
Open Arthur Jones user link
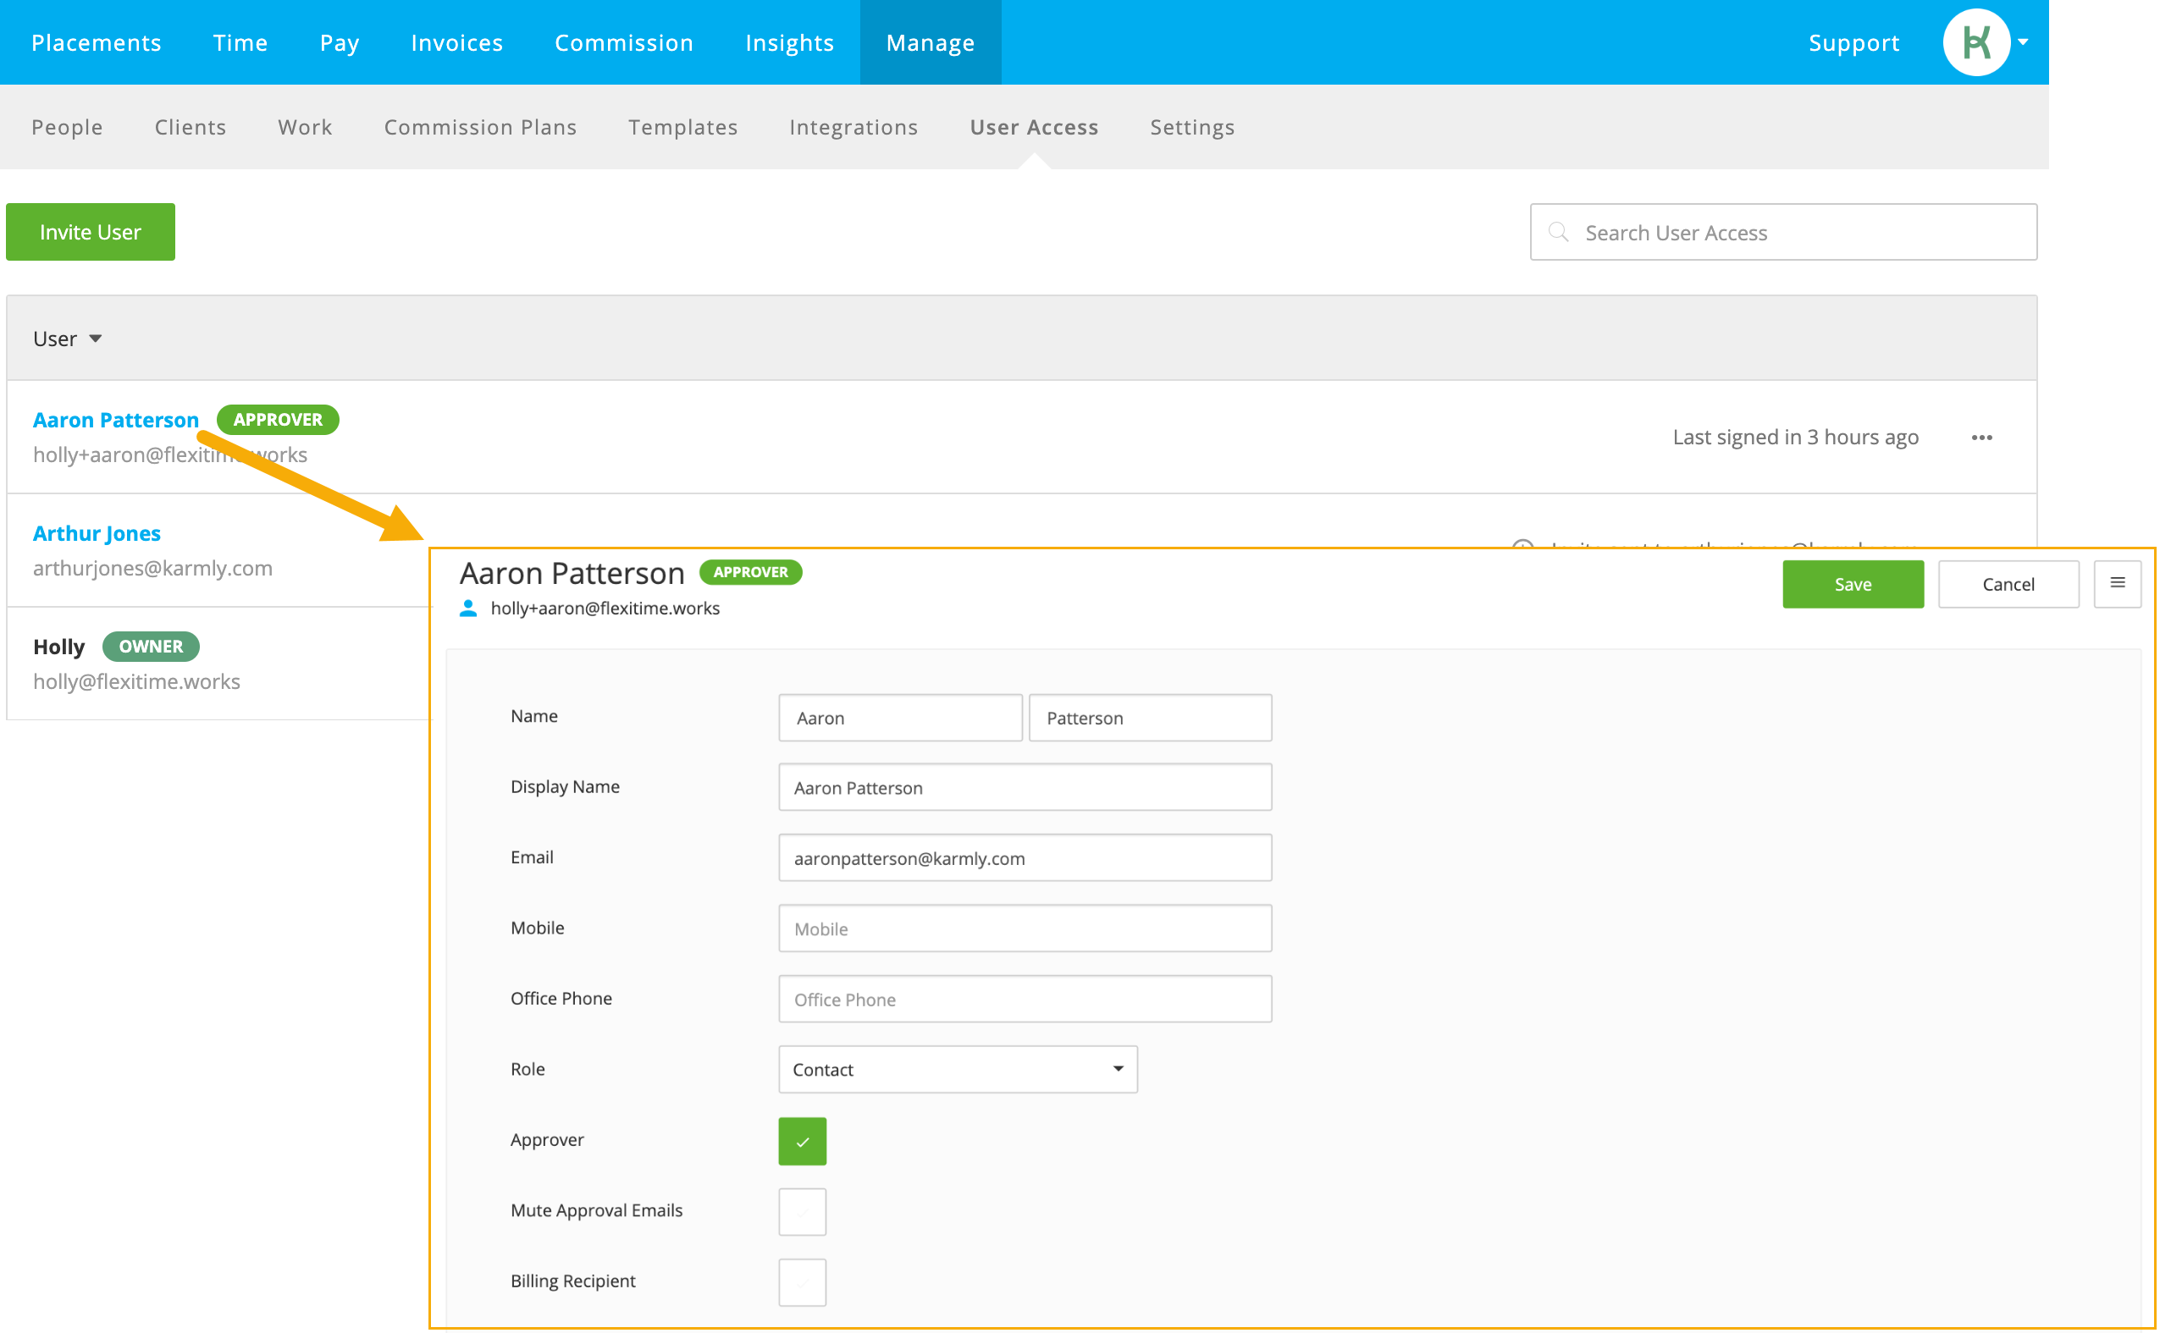[x=97, y=533]
